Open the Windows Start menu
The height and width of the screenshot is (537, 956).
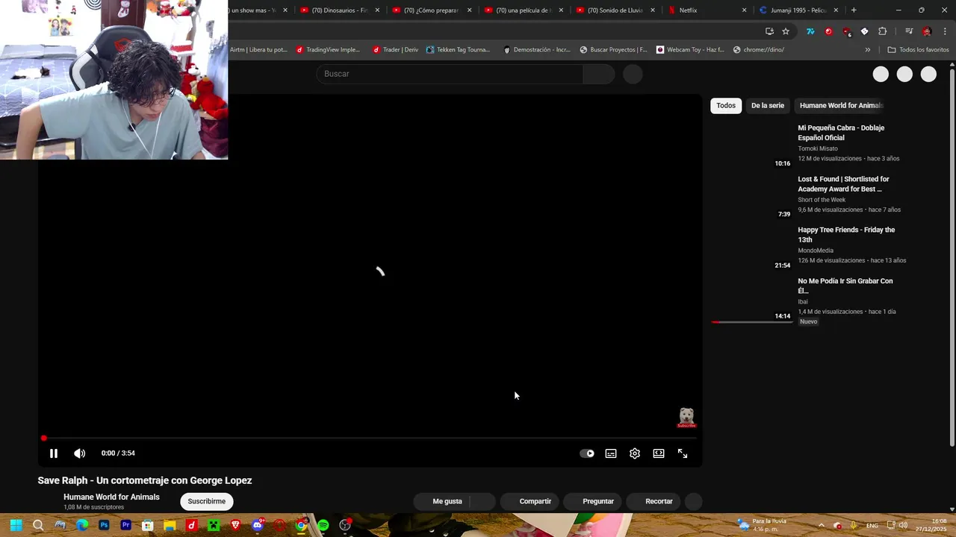(x=16, y=526)
